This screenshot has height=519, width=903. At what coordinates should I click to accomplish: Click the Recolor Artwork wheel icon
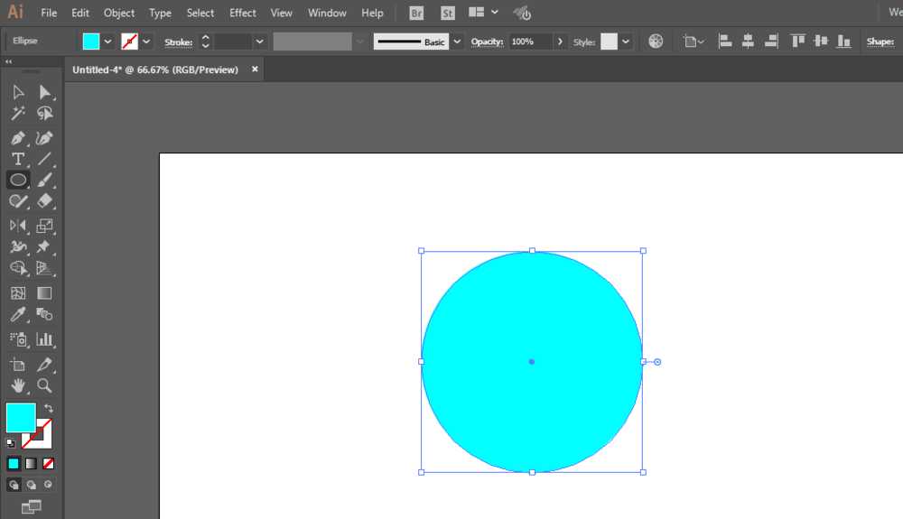[x=656, y=42]
